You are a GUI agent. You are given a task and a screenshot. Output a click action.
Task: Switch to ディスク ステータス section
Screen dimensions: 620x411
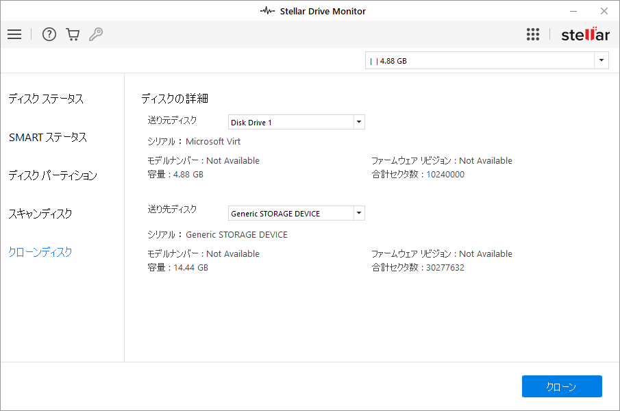point(46,99)
